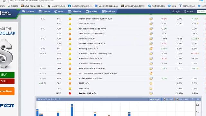Open the finviz bookmark
This screenshot has height=116, width=206.
coord(172,6)
